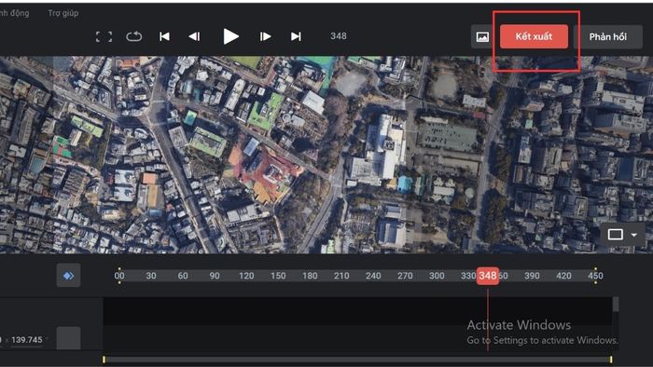Viewport: 653px width, 367px height.
Task: Click the frame counter showing 348
Action: [339, 36]
